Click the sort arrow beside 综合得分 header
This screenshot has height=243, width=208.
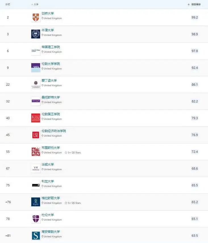[189, 4]
